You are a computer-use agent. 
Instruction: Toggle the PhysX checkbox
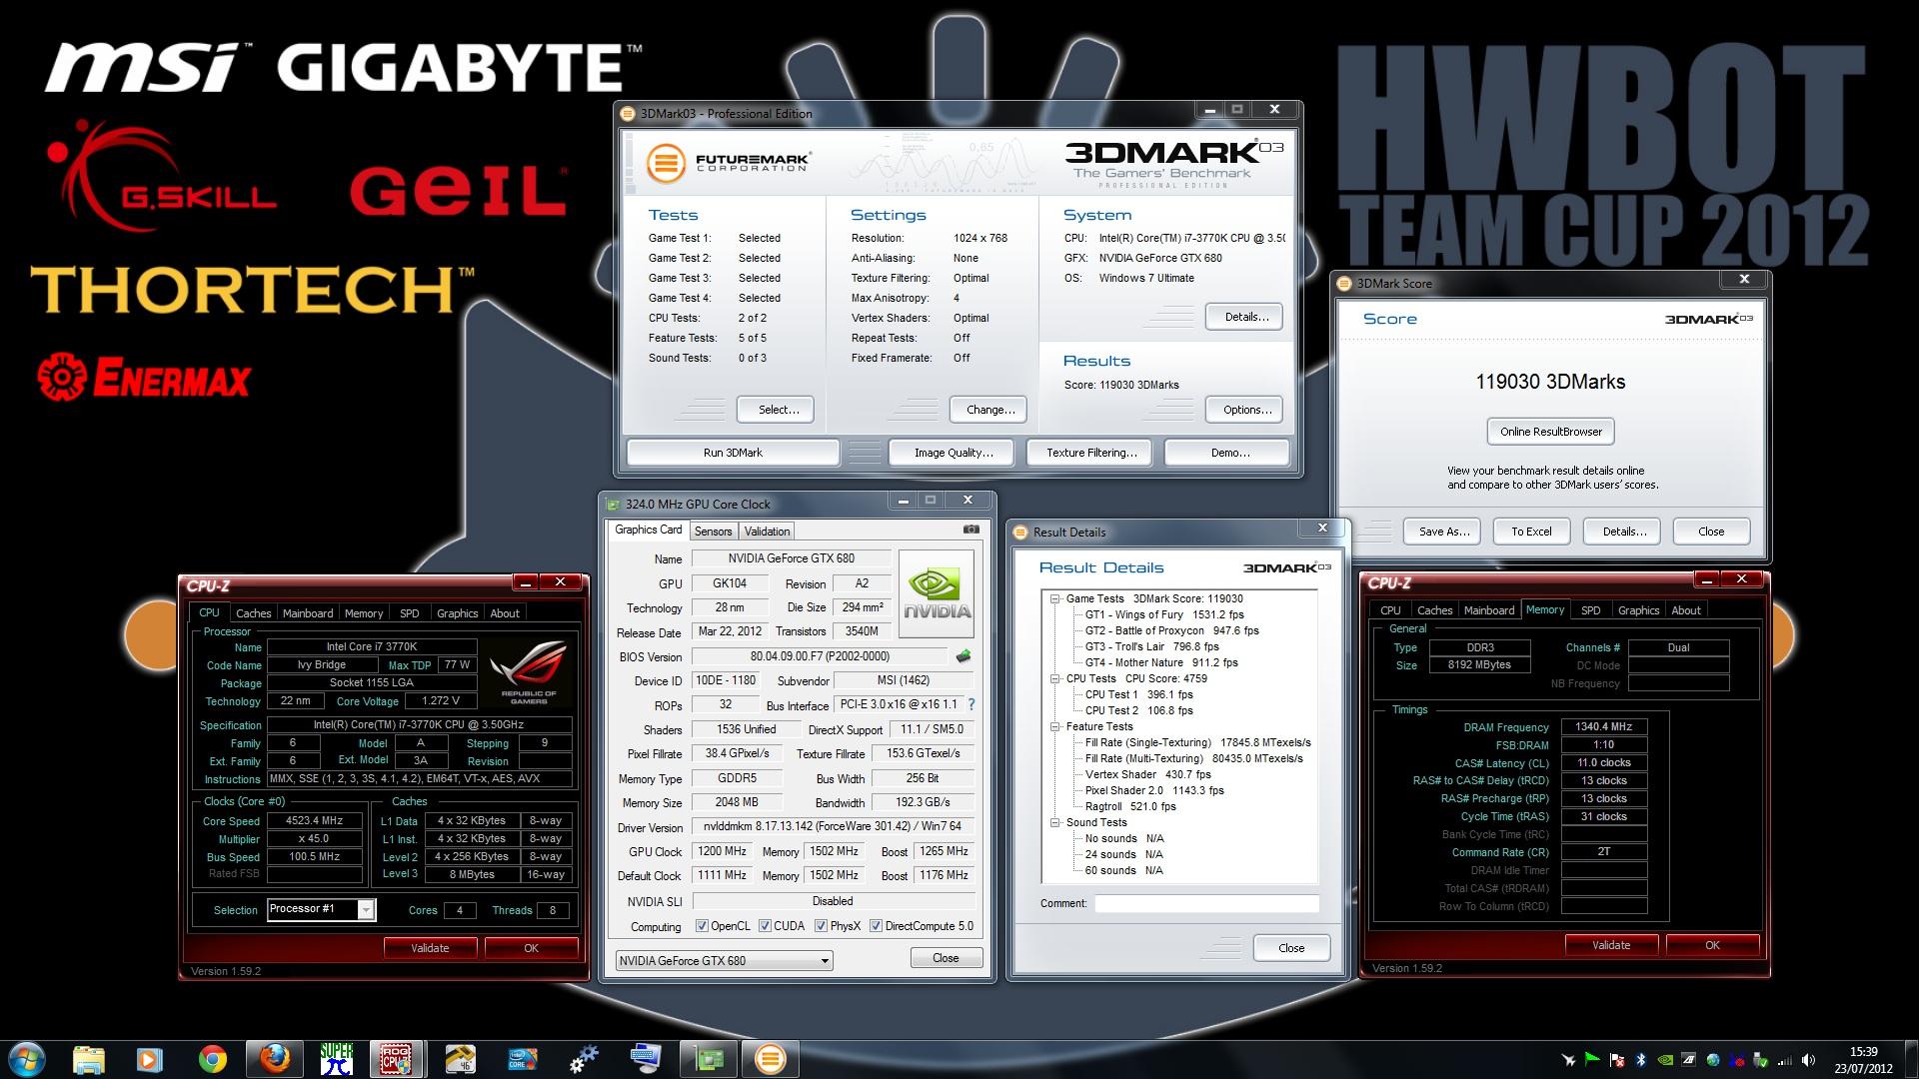click(821, 926)
